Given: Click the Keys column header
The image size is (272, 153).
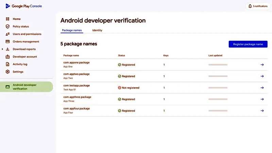Looking at the screenshot, I should point(166,56).
